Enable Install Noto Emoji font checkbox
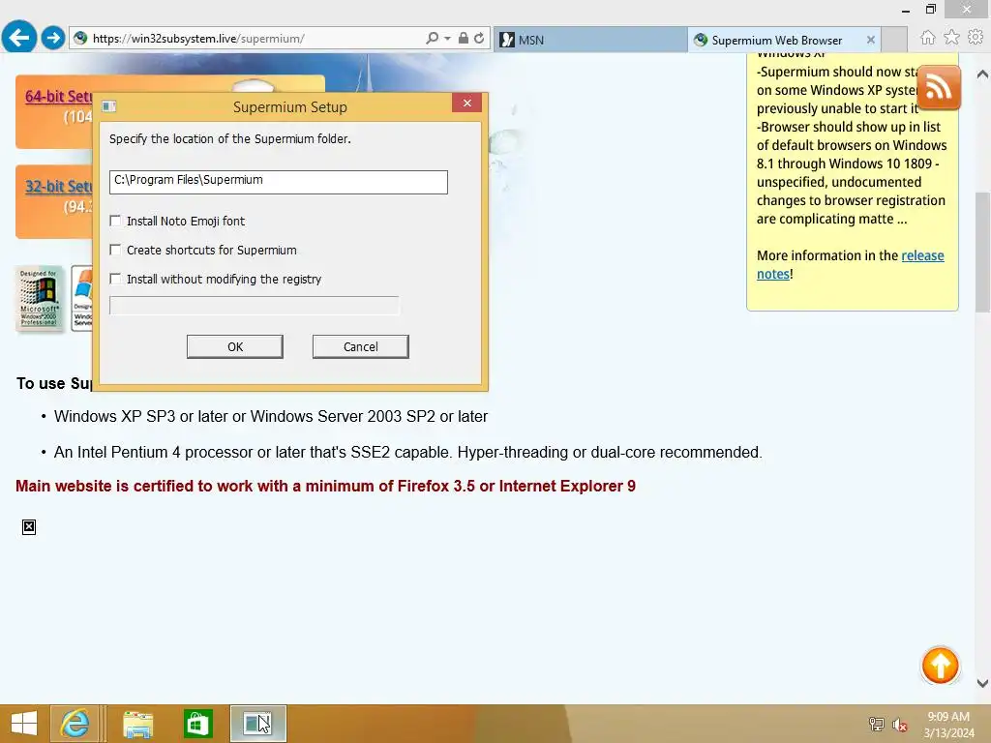 115,221
